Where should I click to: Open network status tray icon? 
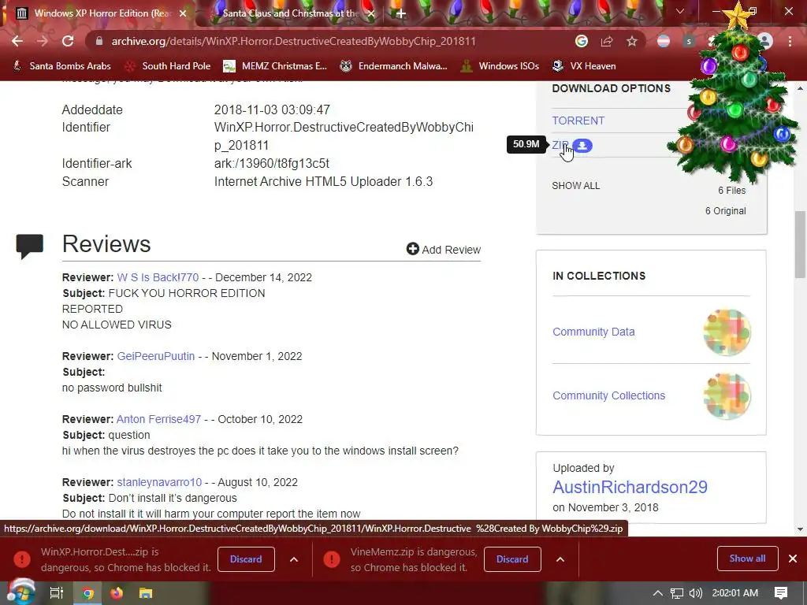tap(677, 593)
